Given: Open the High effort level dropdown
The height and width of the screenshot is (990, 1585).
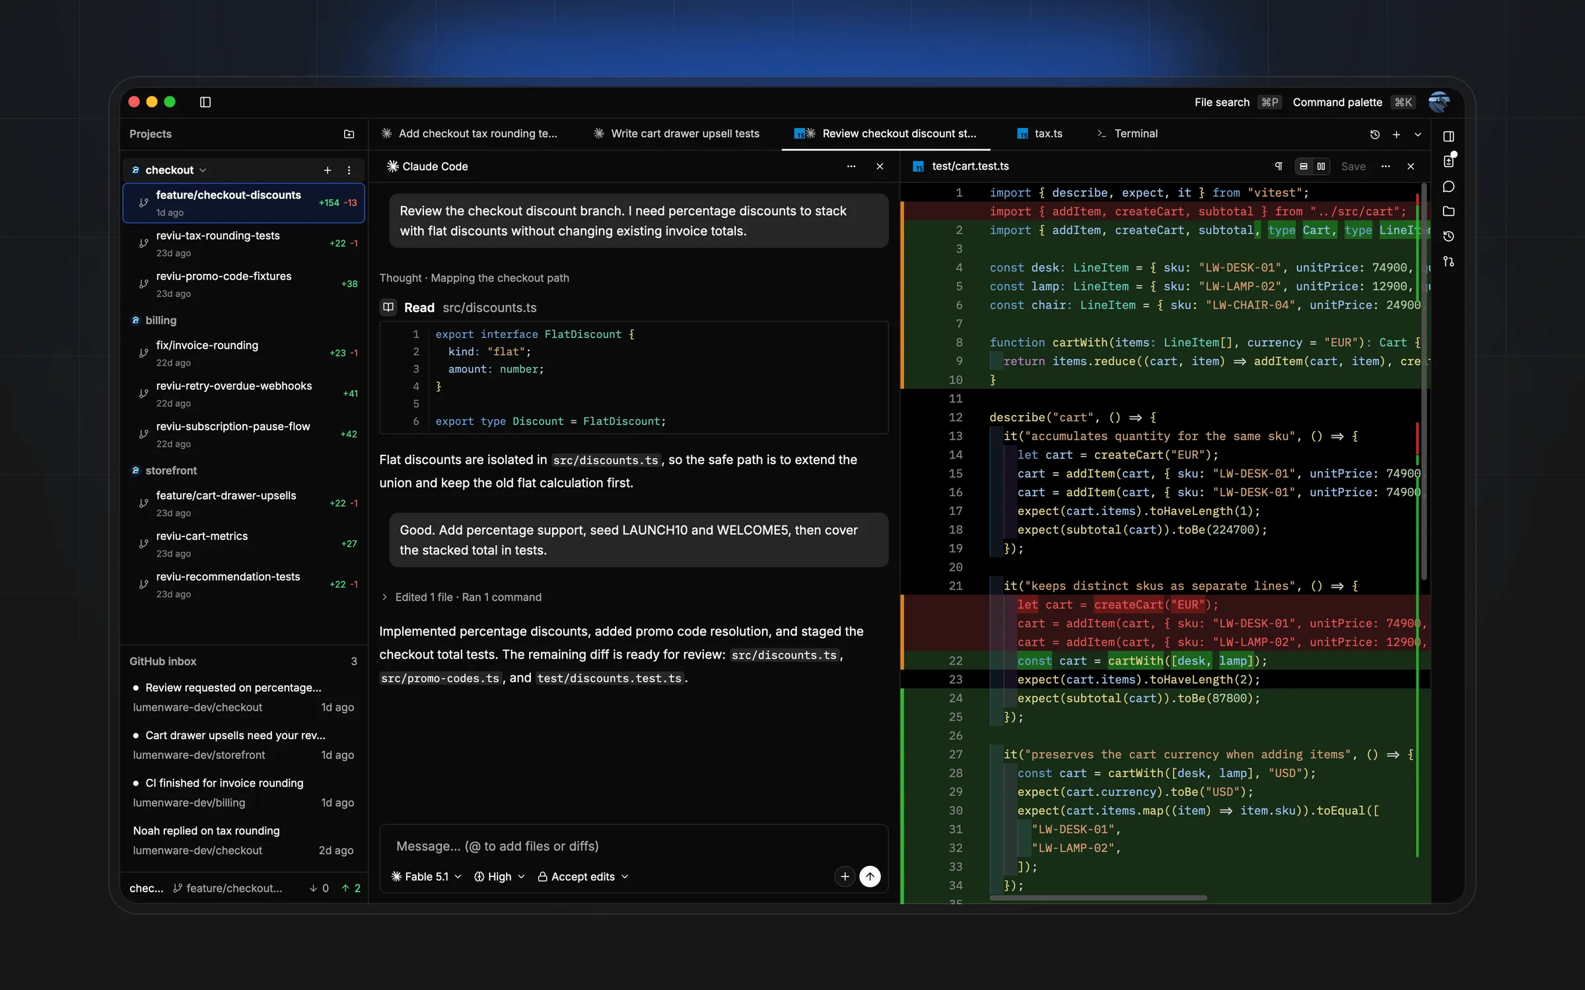Looking at the screenshot, I should tap(499, 876).
